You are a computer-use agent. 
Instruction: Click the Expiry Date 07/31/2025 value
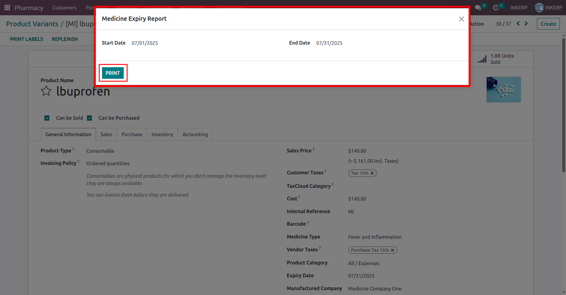pos(361,276)
